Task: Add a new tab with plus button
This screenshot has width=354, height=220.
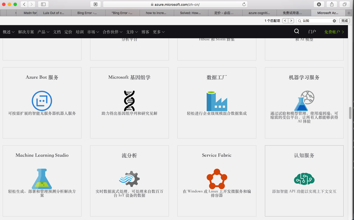Action: point(349,13)
